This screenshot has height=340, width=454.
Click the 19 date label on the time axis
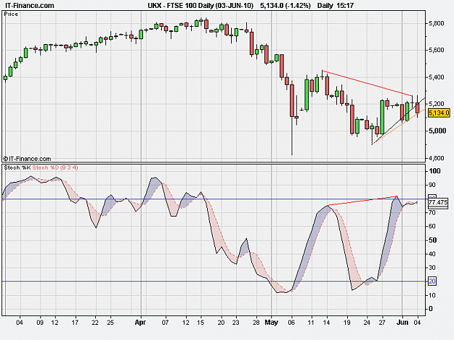coord(346,323)
